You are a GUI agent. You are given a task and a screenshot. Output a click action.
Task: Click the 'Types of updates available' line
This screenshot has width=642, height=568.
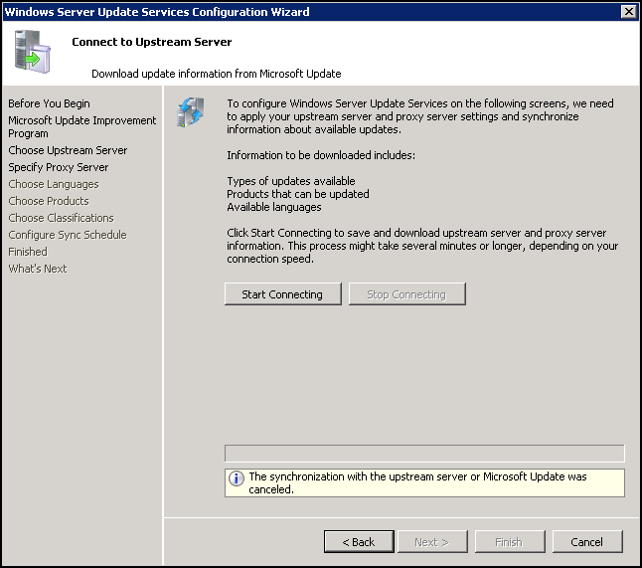pos(291,181)
